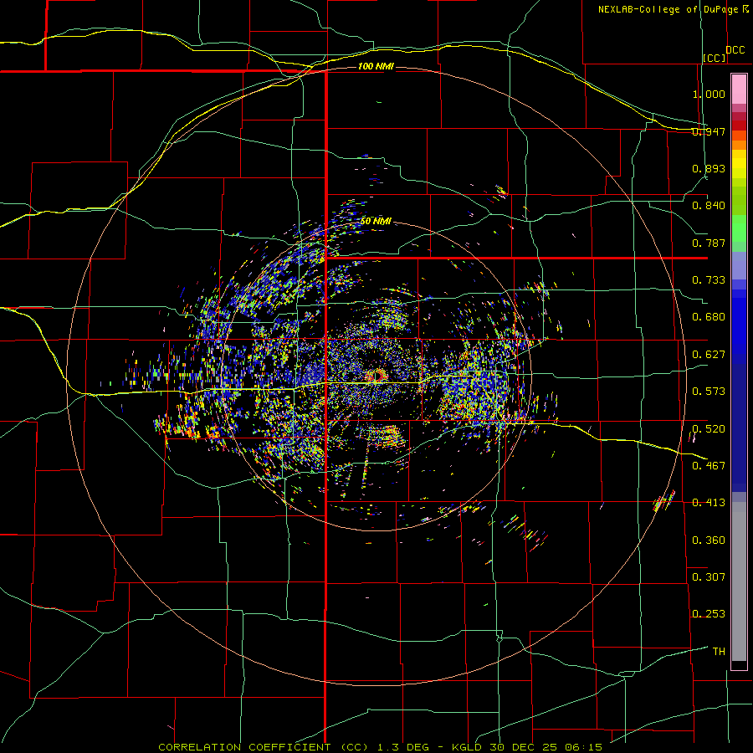Pick the lavender color bar segment
Viewport: 753px width, 753px height.
[x=739, y=265]
